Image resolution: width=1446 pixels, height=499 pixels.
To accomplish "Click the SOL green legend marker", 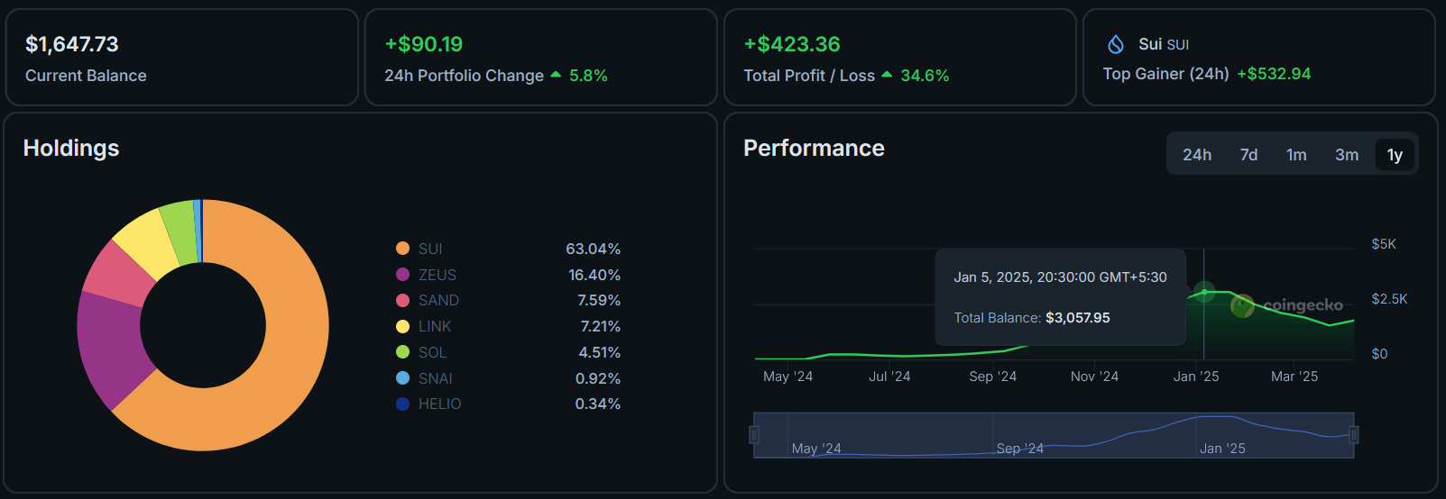I will pyautogui.click(x=402, y=352).
